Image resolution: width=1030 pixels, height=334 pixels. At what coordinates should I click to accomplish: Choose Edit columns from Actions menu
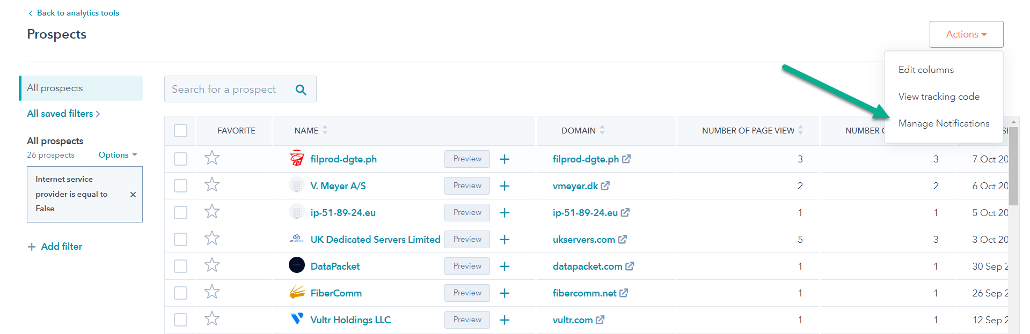[926, 70]
